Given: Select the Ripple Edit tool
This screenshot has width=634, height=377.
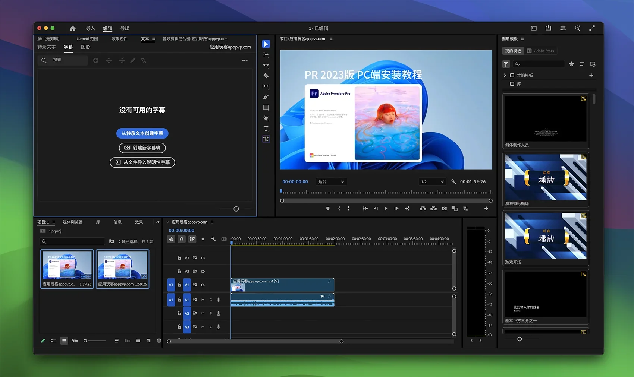Looking at the screenshot, I should (266, 65).
